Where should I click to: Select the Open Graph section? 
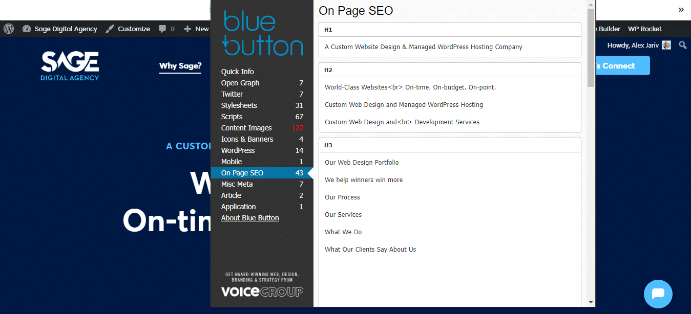point(262,83)
